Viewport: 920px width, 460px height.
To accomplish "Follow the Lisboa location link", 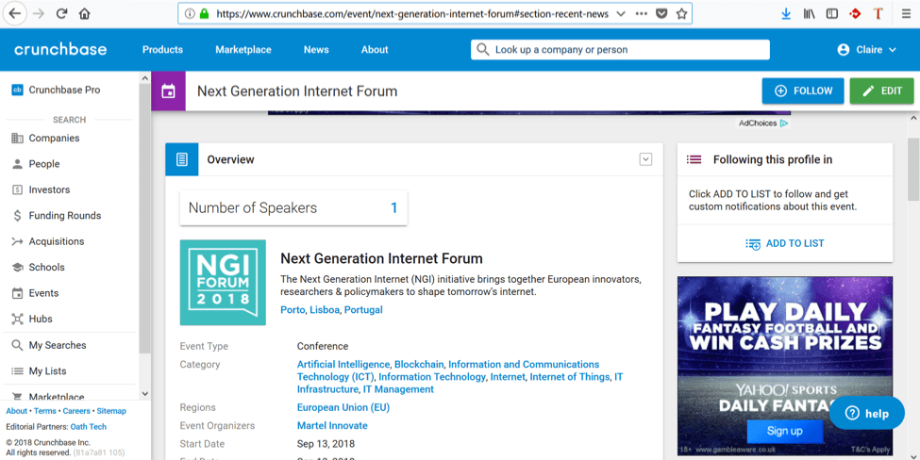I will coord(325,310).
